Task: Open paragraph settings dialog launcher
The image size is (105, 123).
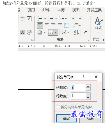Action: (88, 40)
